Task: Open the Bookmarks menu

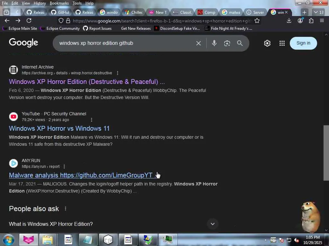Action: (x=59, y=3)
